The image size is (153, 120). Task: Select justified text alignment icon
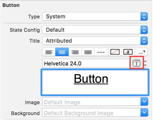tap(88, 52)
